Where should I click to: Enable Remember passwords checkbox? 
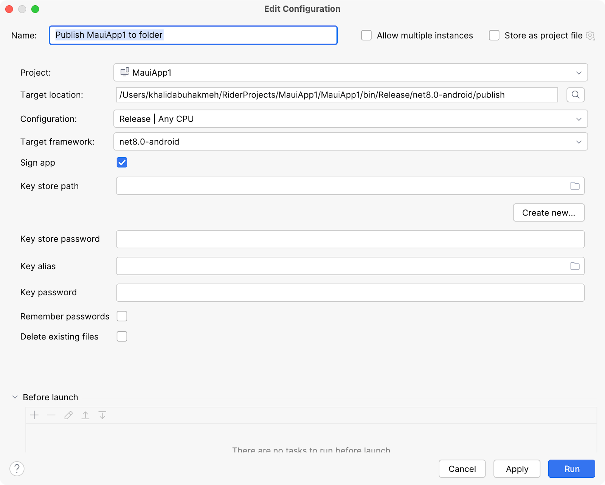click(x=122, y=316)
